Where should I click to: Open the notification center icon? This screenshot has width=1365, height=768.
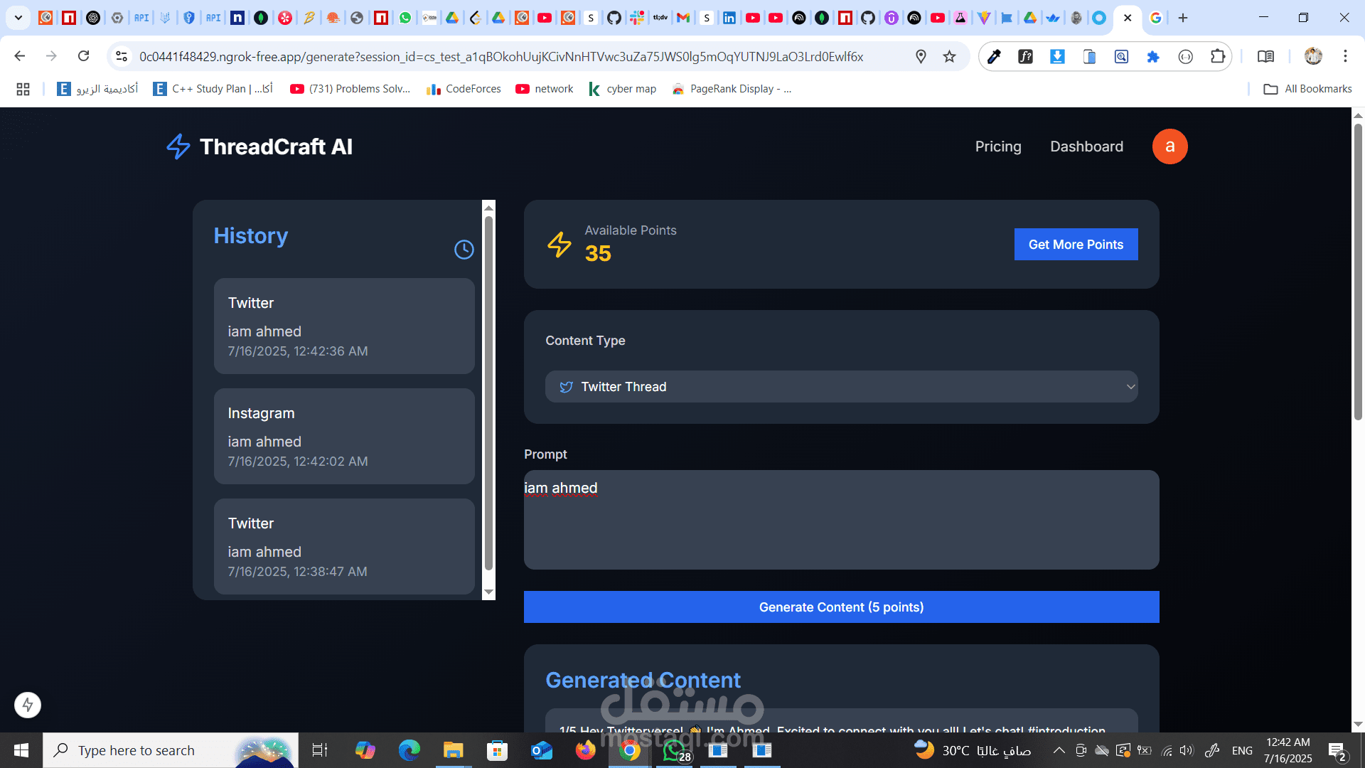tap(1337, 751)
